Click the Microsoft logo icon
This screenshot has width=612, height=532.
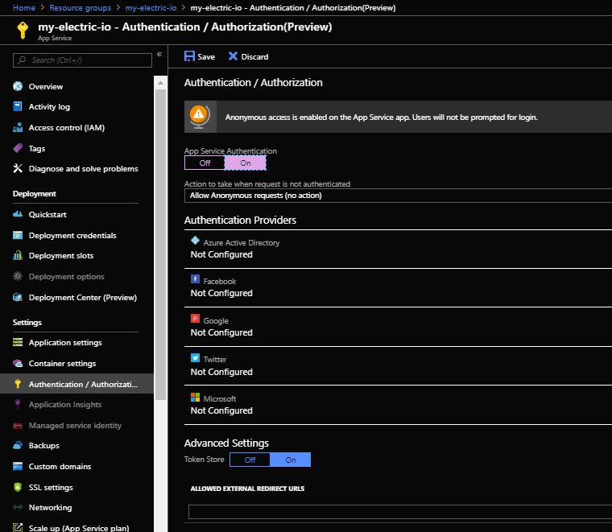[x=195, y=397]
